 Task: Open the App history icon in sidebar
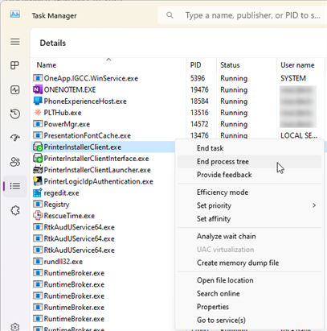[x=15, y=114]
